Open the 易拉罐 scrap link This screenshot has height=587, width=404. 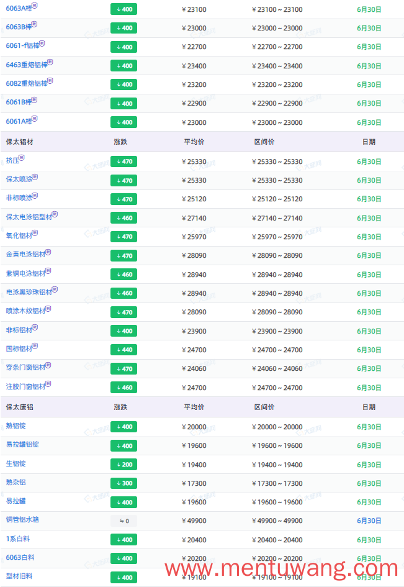[x=16, y=501]
